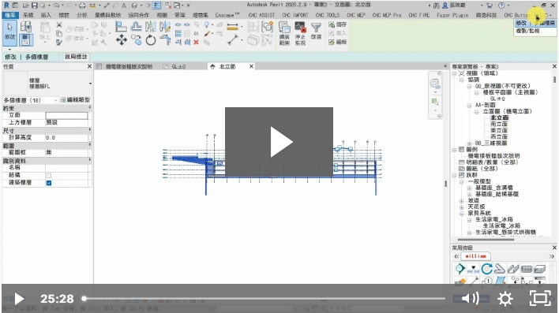Viewport: 559px width, 313px height.
Task: Click the Copy tool next to Move
Action: coord(136,40)
